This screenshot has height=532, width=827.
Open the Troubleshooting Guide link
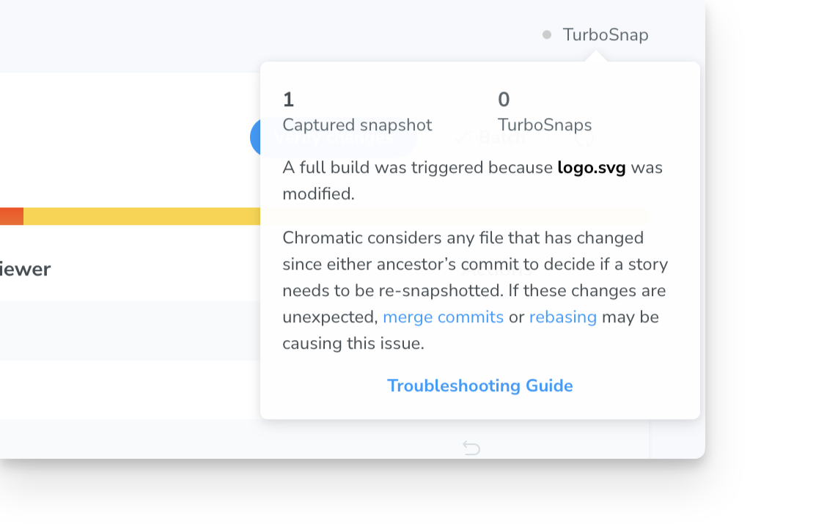tap(480, 385)
